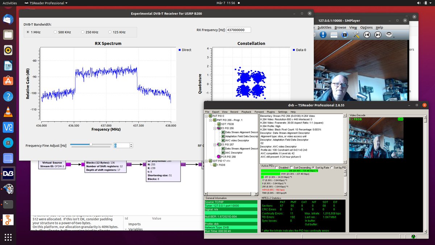This screenshot has height=245, width=435.
Task: Open TSReader Export menu
Action: click(x=216, y=112)
